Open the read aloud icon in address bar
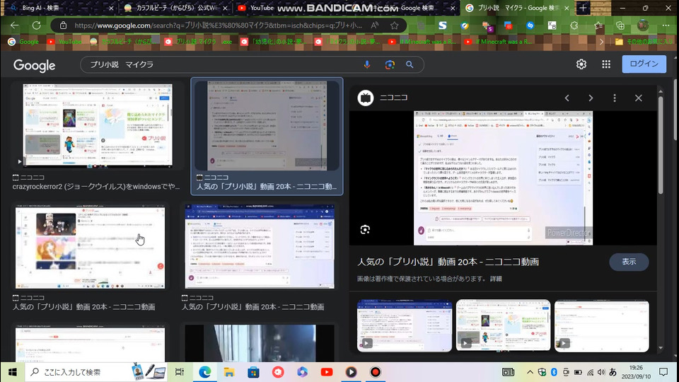Image resolution: width=679 pixels, height=382 pixels. click(375, 25)
